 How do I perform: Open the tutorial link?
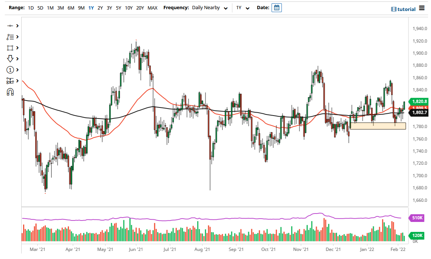406,9
